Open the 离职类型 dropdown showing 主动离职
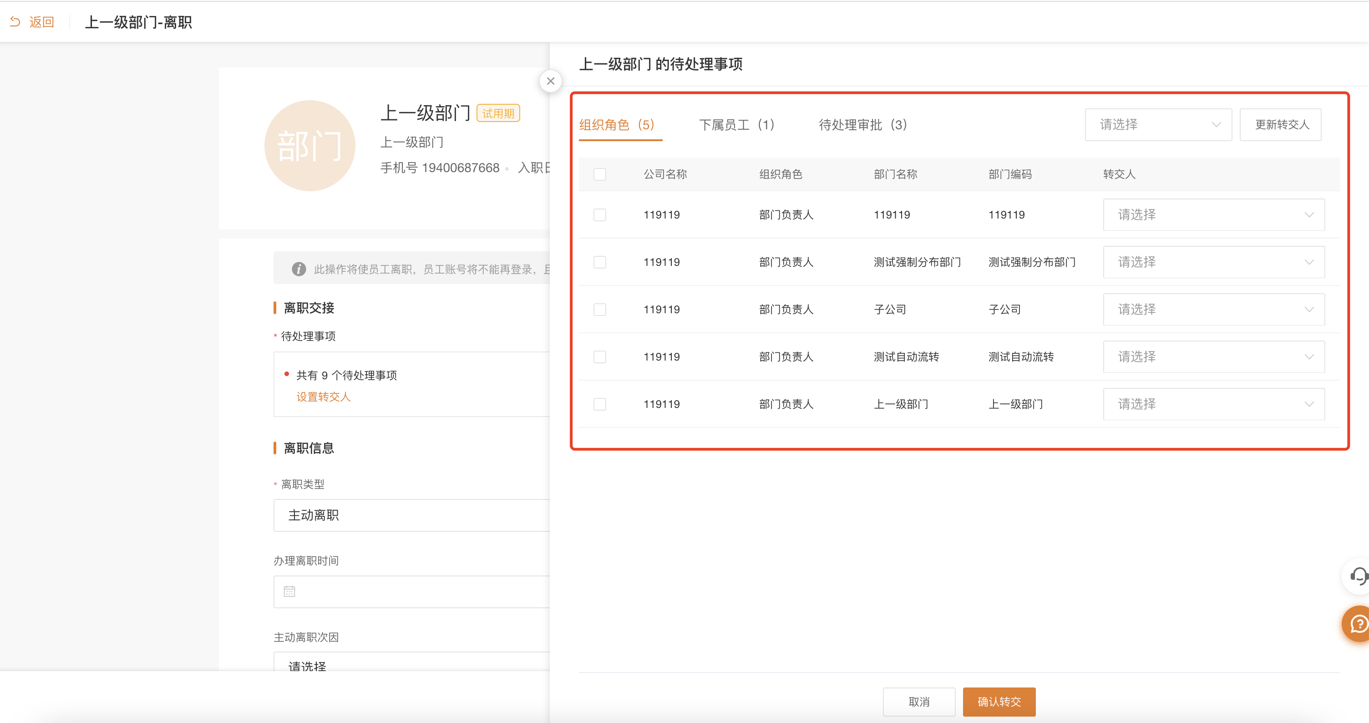The height and width of the screenshot is (723, 1369). (x=411, y=515)
